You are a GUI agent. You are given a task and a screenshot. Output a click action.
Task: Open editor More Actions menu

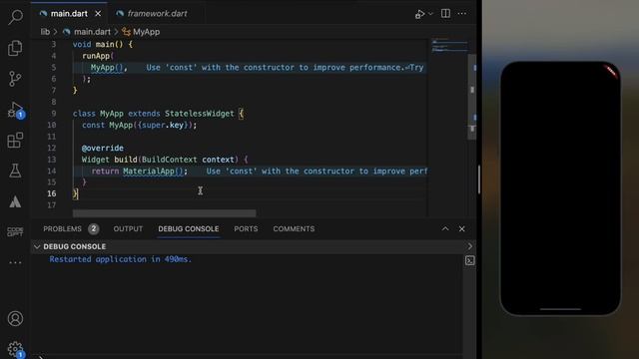pos(462,13)
